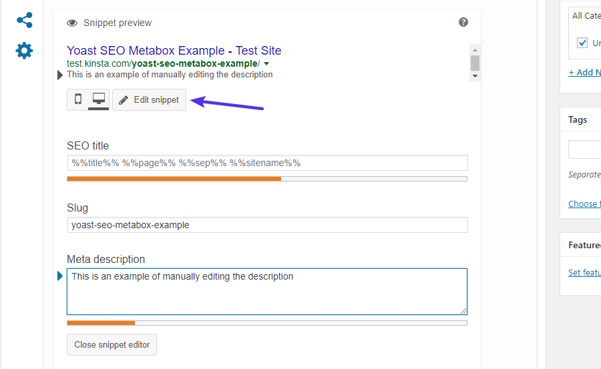This screenshot has height=369, width=601.
Task: Open the help question mark icon
Action: pyautogui.click(x=463, y=22)
